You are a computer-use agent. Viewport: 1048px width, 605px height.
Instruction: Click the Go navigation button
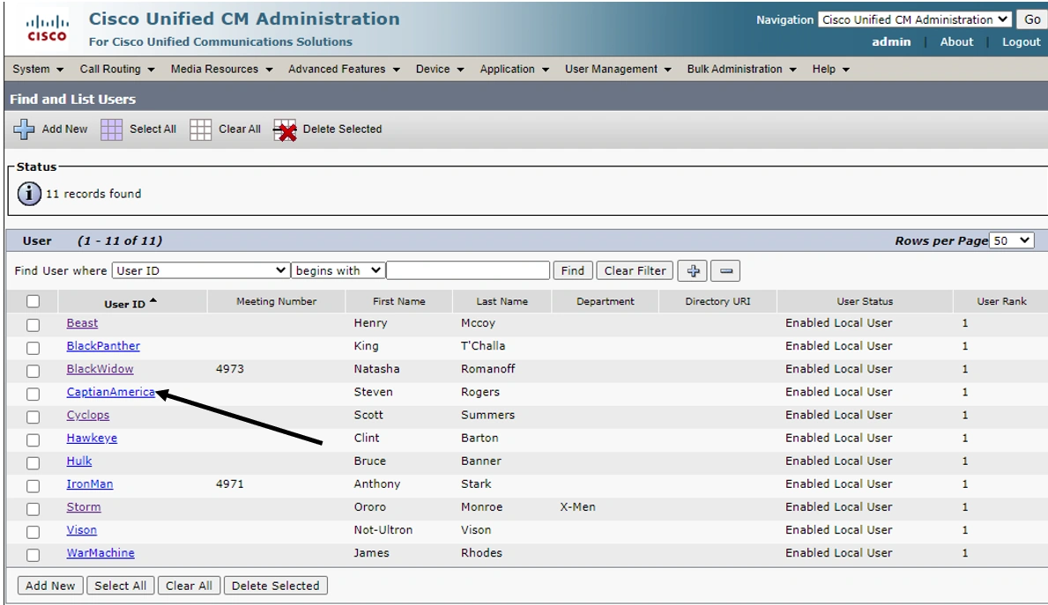(1032, 19)
